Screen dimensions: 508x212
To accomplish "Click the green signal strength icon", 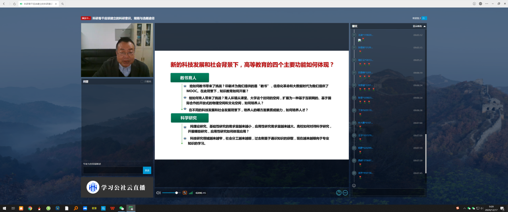I will pos(190,193).
